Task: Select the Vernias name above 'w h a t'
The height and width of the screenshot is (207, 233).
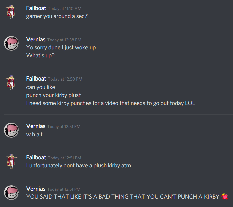Action: (x=36, y=126)
